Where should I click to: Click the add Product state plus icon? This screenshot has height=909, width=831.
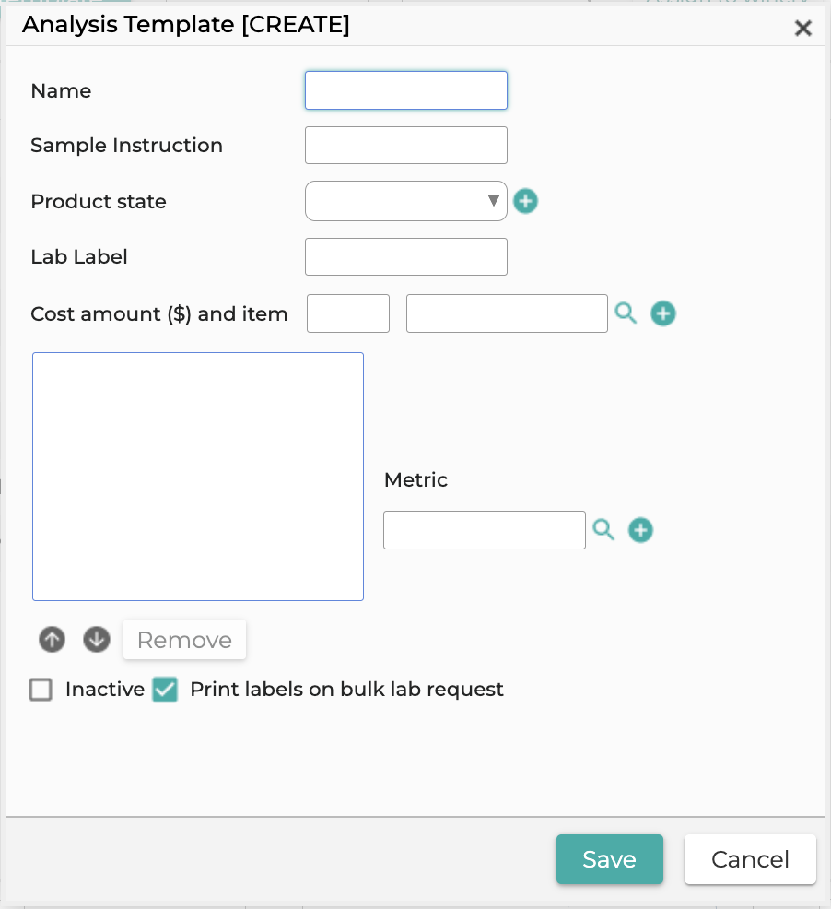tap(526, 201)
